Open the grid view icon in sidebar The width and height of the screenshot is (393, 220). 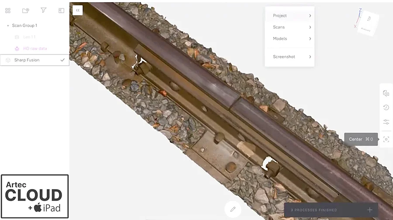tap(8, 10)
